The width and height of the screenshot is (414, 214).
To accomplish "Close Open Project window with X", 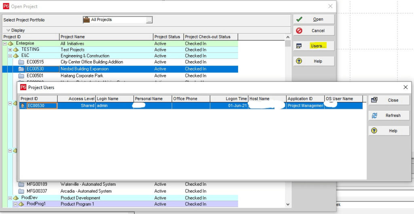I will (330, 6).
